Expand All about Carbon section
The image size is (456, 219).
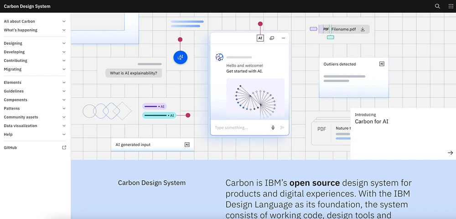[x=35, y=21]
